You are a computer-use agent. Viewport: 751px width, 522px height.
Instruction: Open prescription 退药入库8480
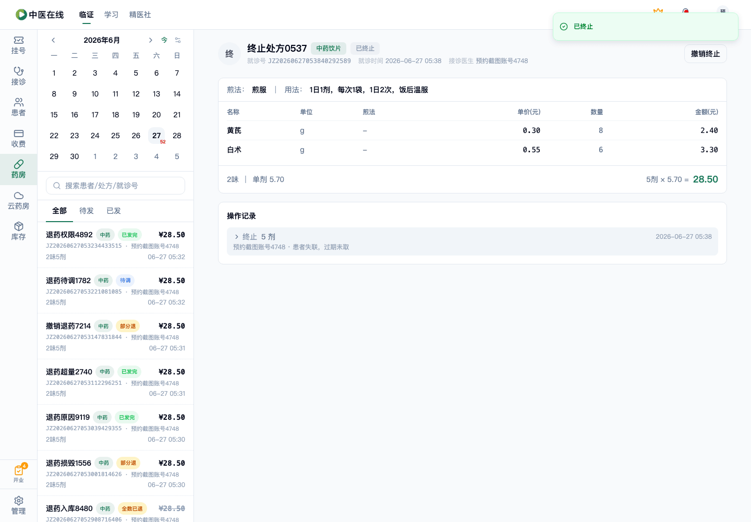point(115,509)
